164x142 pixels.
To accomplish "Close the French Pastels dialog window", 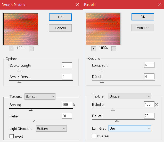I will (160, 5).
